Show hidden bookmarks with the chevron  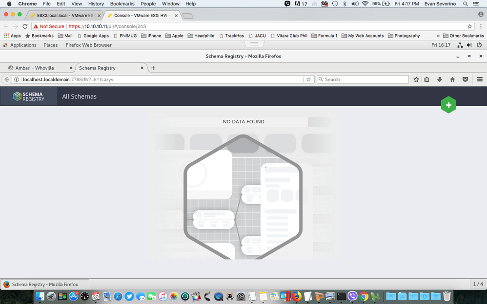pos(438,36)
